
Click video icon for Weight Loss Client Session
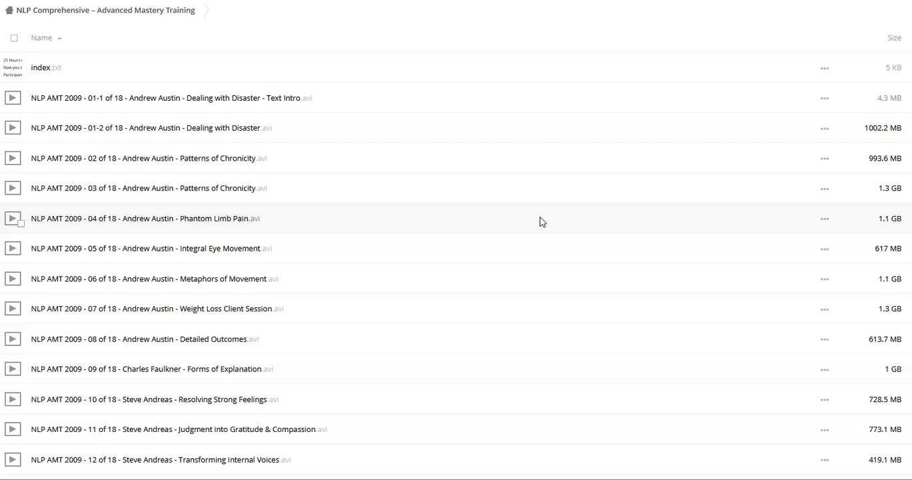[12, 309]
